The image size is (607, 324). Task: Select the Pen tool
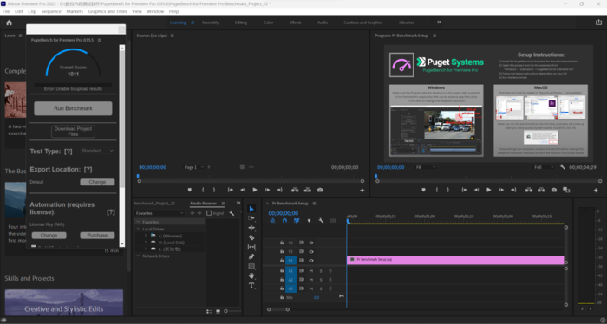[251, 256]
